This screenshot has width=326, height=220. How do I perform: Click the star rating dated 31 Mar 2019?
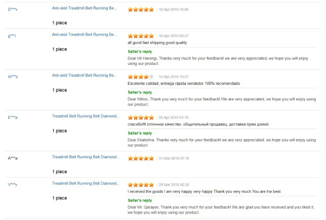pyautogui.click(x=141, y=158)
